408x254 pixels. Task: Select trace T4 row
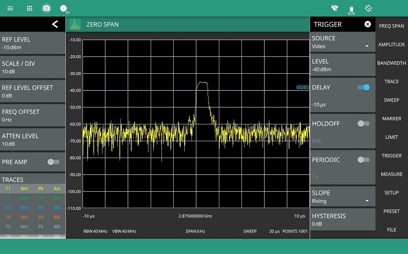(33, 217)
